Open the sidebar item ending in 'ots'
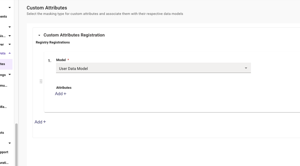This screenshot has height=166, width=300. coord(2,133)
